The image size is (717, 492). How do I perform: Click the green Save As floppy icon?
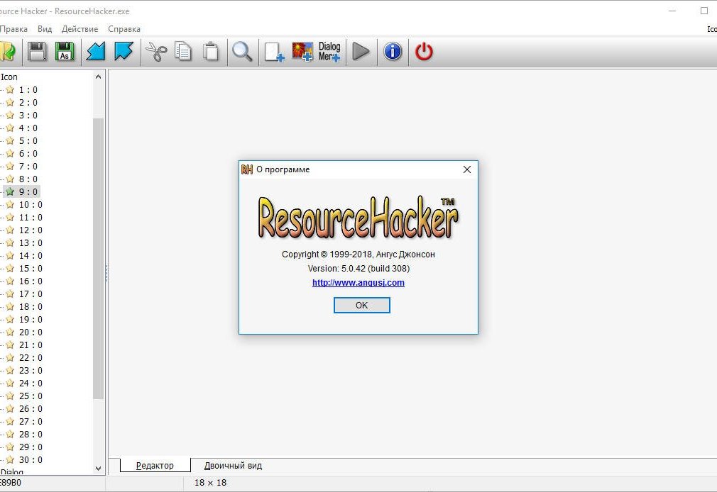click(x=65, y=52)
